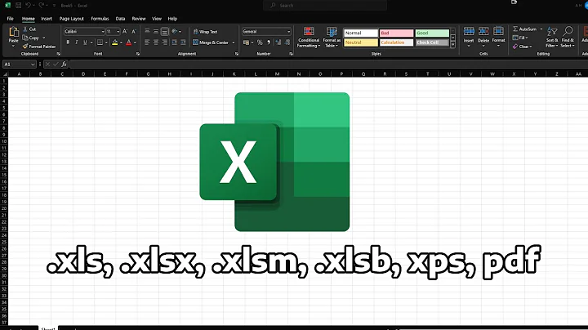Viewport: 588px width, 330px height.
Task: Apply the Bad cell style
Action: [396, 33]
